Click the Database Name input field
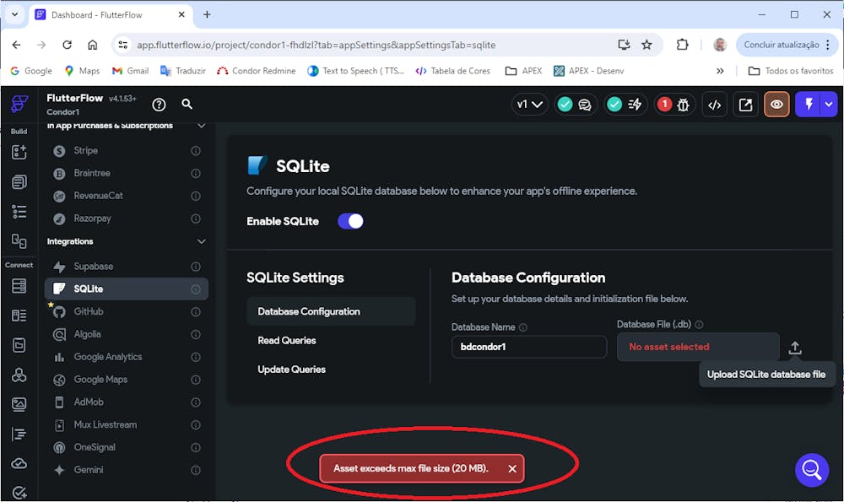Screen dimensions: 844x502 528,347
